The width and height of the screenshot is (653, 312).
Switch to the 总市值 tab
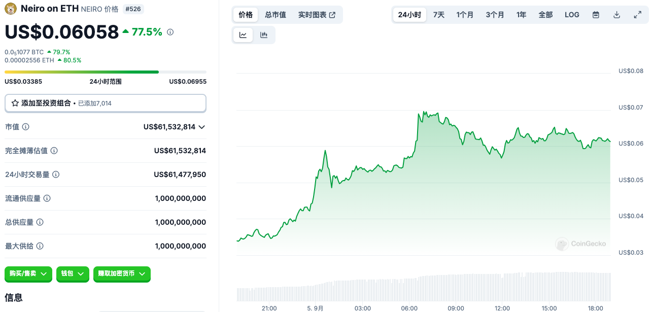pos(276,15)
